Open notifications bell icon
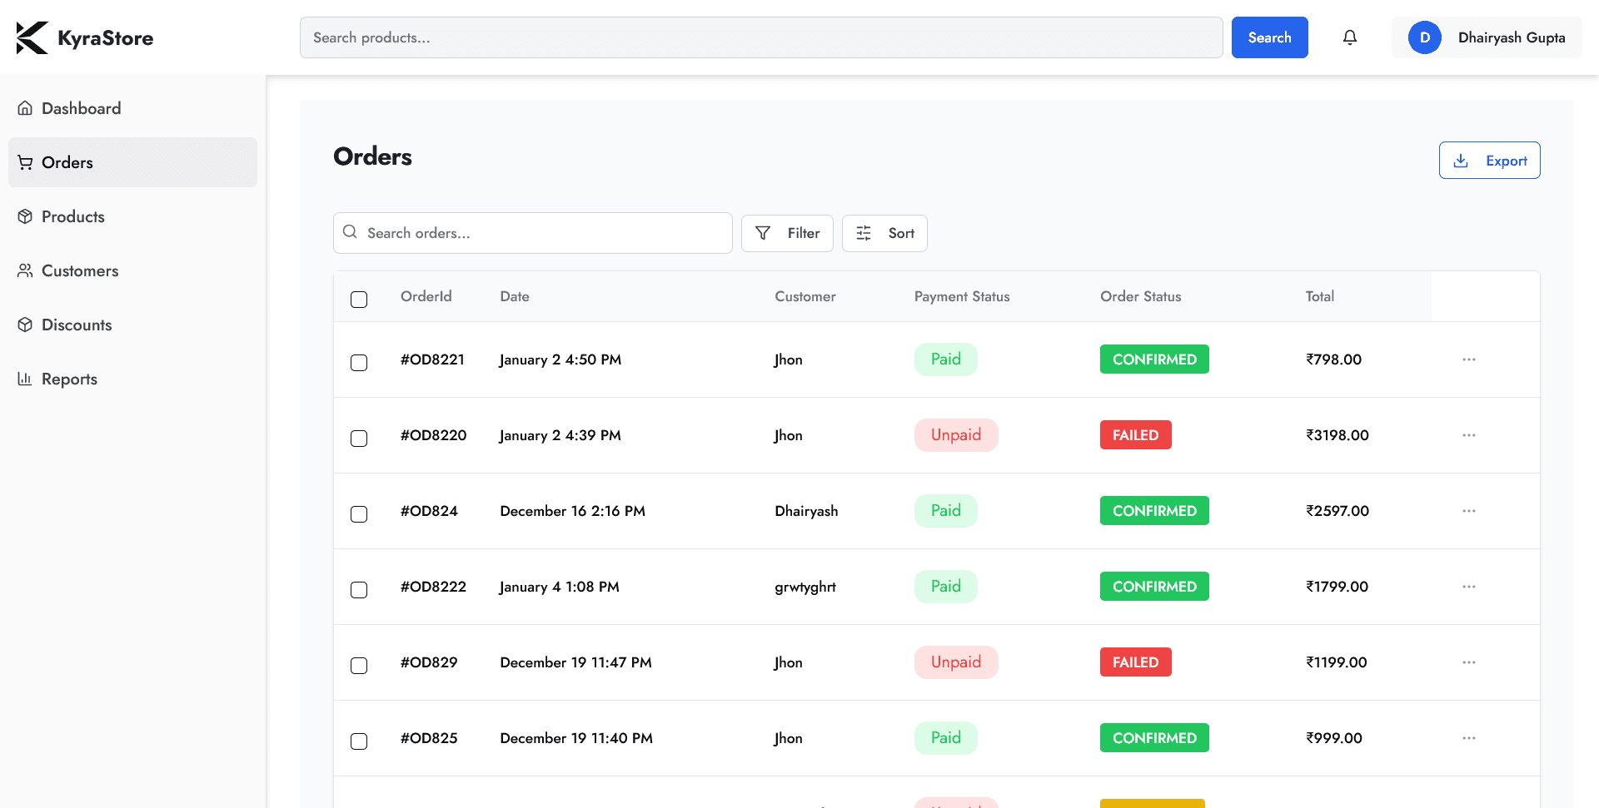The image size is (1599, 808). tap(1350, 37)
